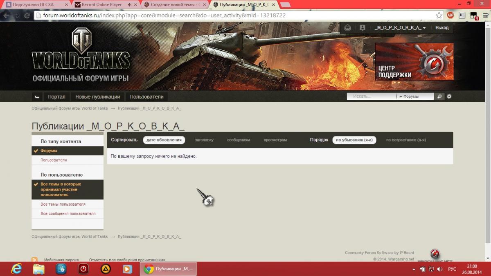Click the РУС language indicator

[x=452, y=269]
